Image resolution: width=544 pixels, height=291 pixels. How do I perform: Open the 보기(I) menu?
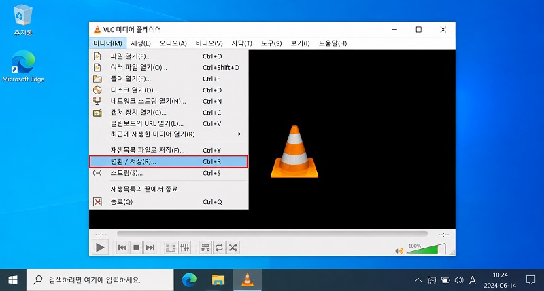click(300, 43)
